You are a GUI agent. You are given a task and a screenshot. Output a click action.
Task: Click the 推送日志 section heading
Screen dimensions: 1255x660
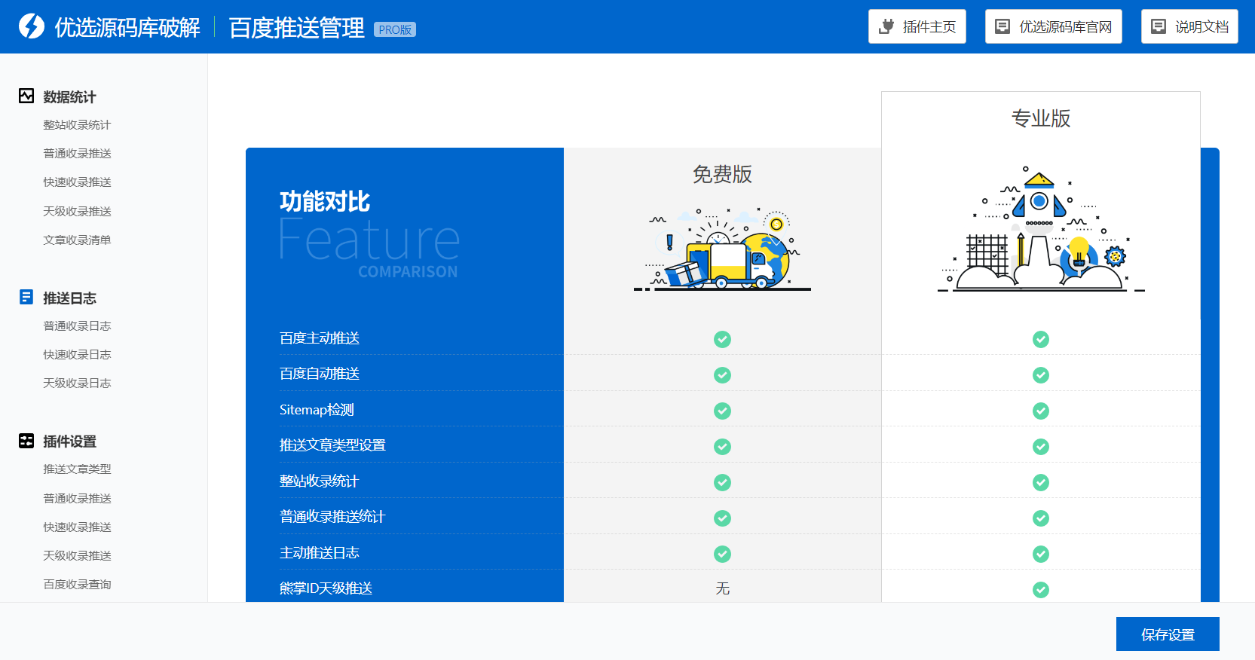pyautogui.click(x=69, y=298)
